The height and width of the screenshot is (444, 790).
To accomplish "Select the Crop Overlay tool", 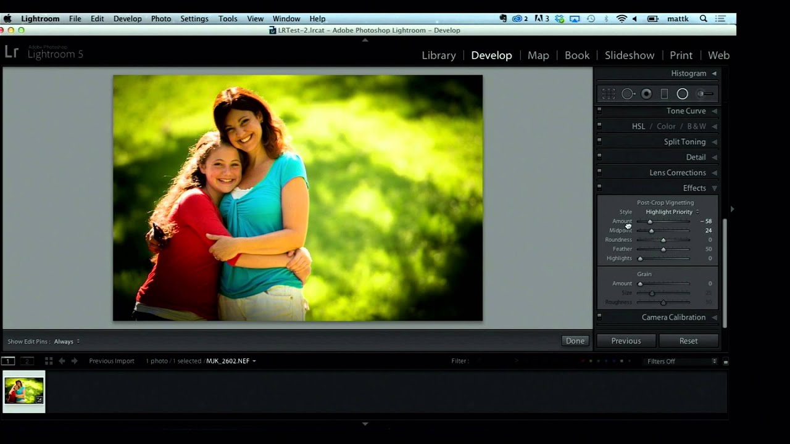I will [609, 94].
